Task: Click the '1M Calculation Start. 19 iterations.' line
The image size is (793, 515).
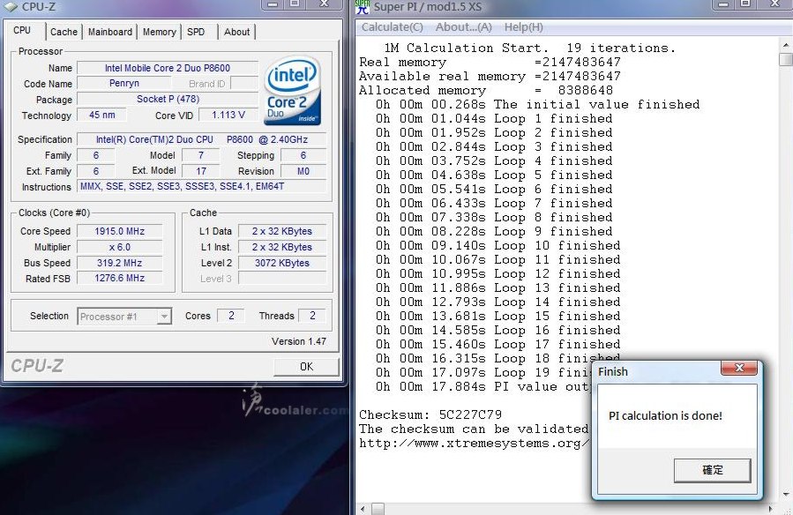Action: pyautogui.click(x=530, y=48)
